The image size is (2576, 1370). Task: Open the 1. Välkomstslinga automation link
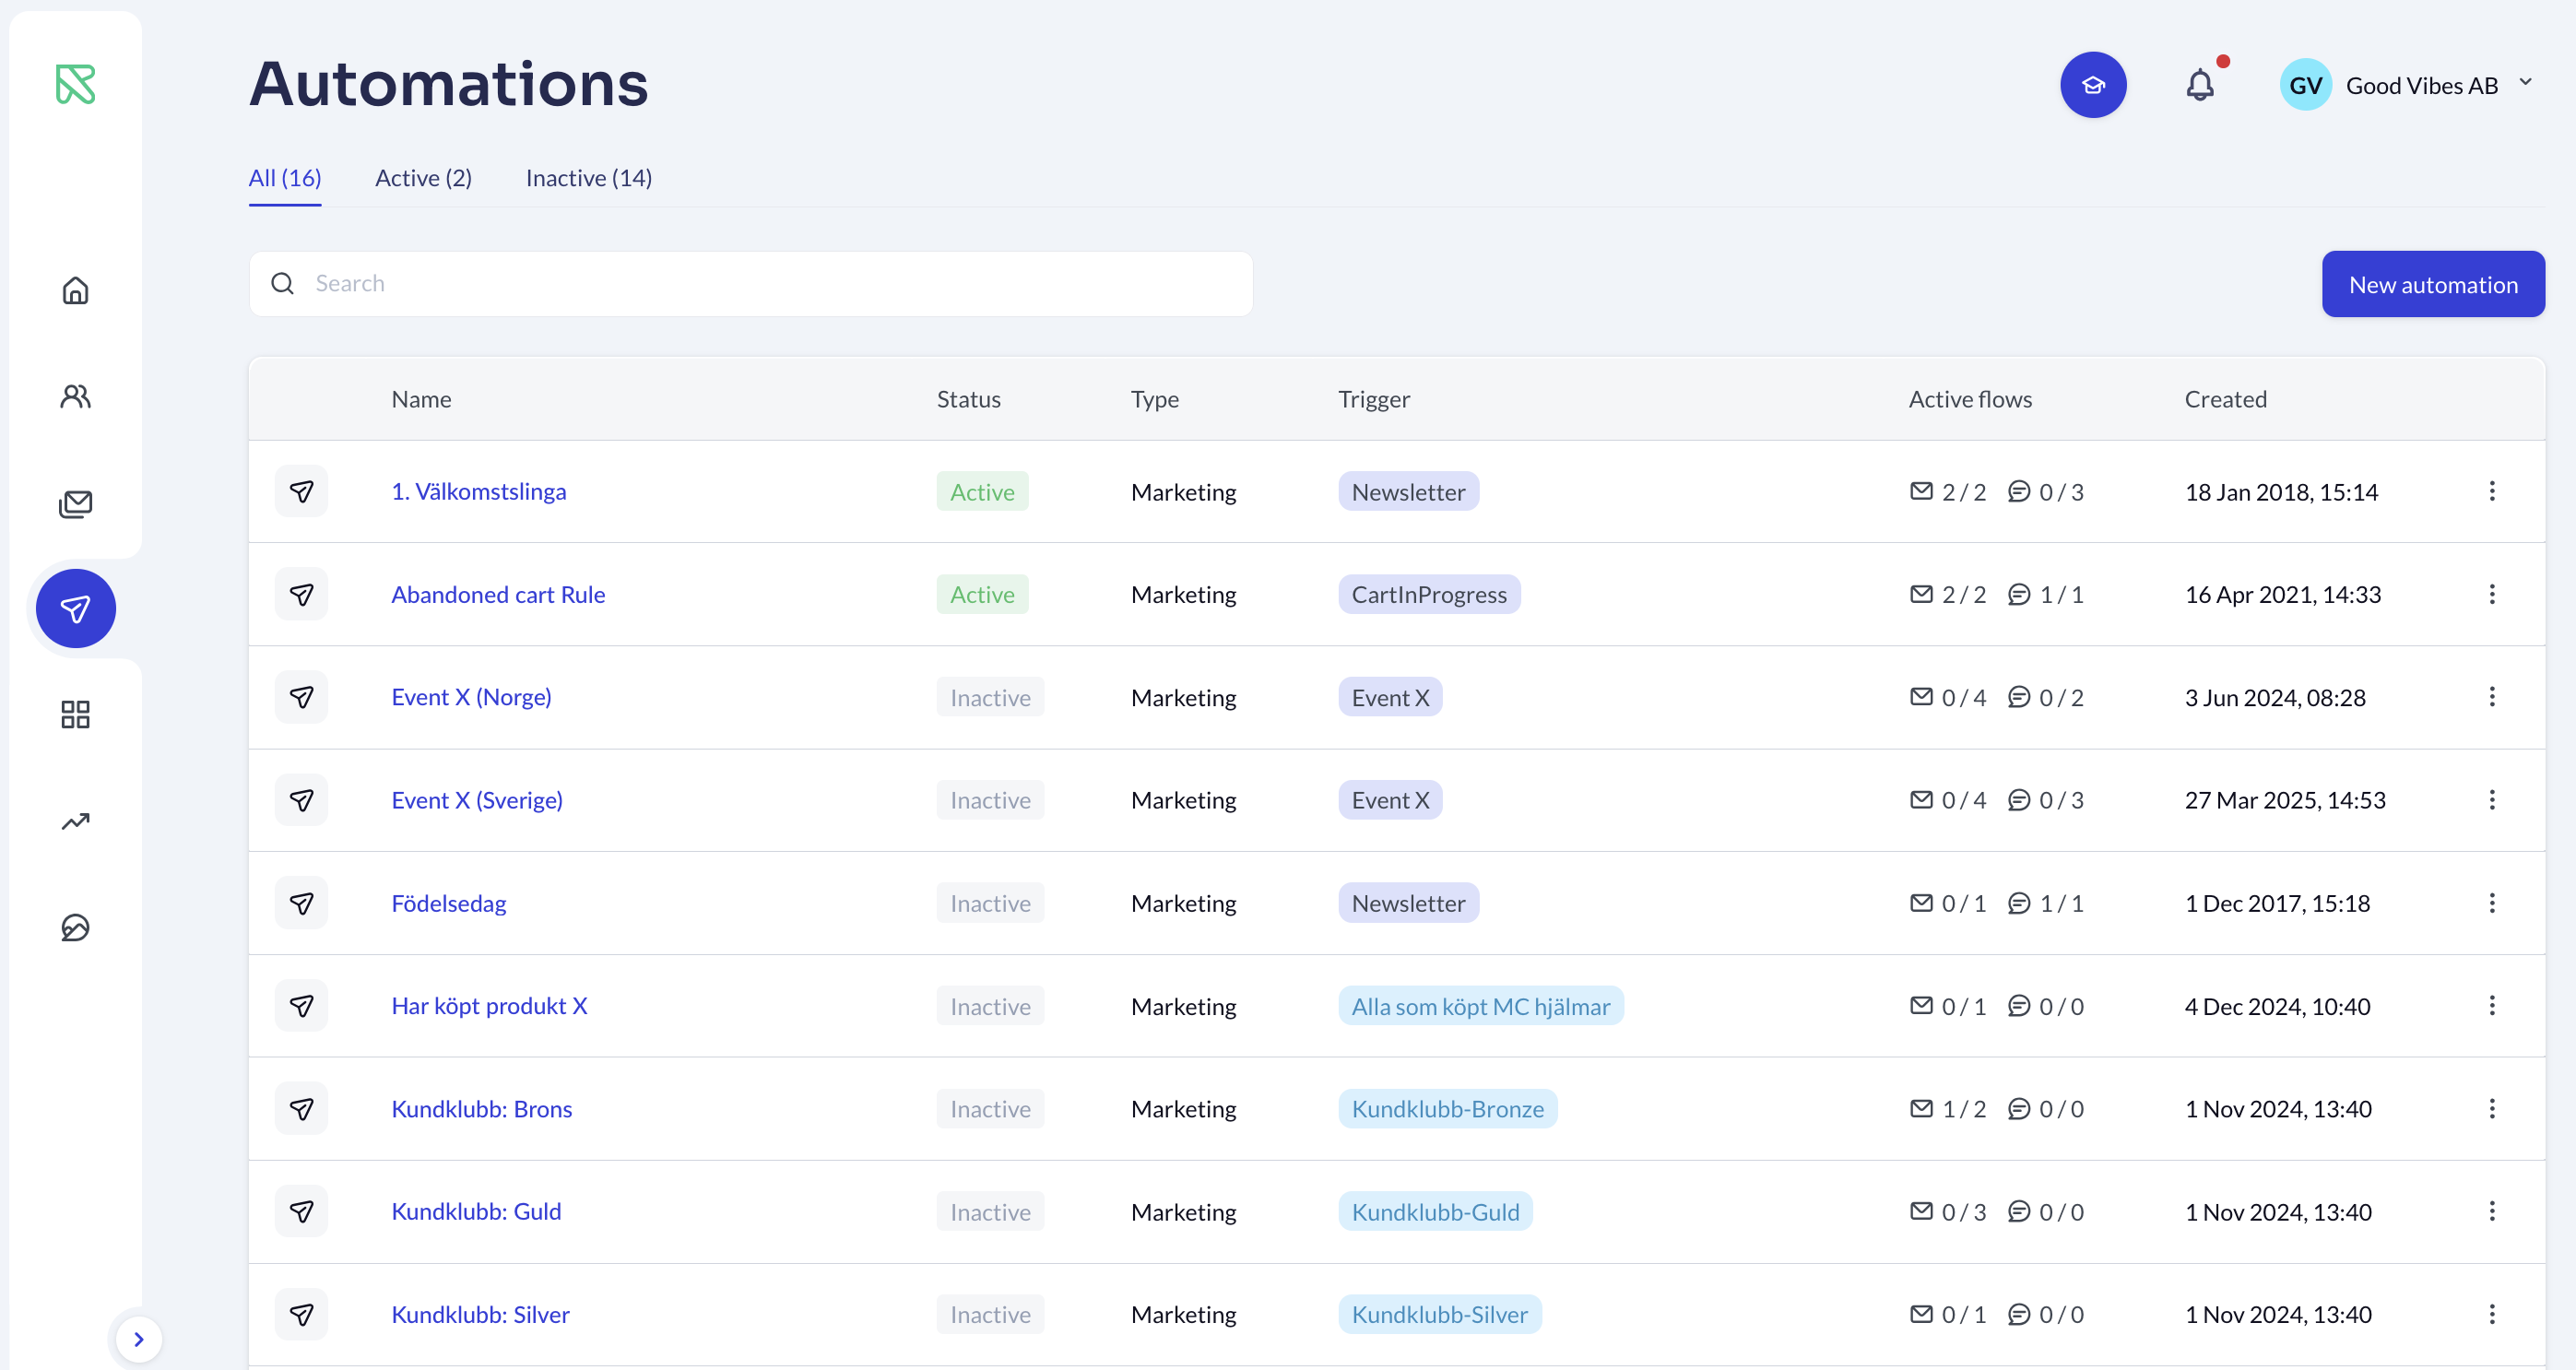478,491
